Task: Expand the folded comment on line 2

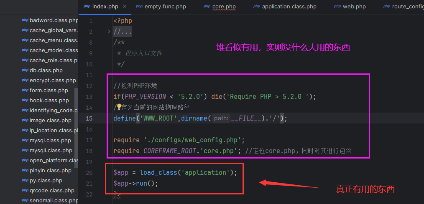Action: [109, 32]
